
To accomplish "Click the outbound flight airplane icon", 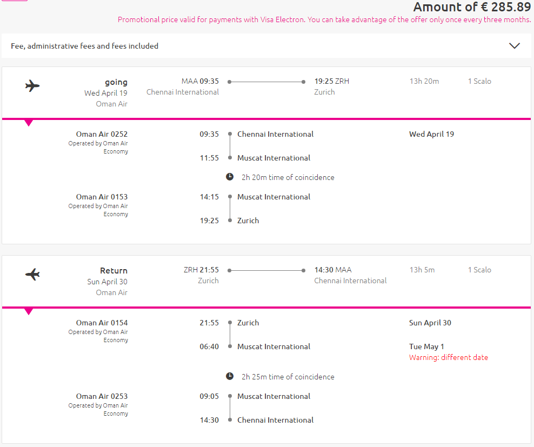I will pos(32,85).
